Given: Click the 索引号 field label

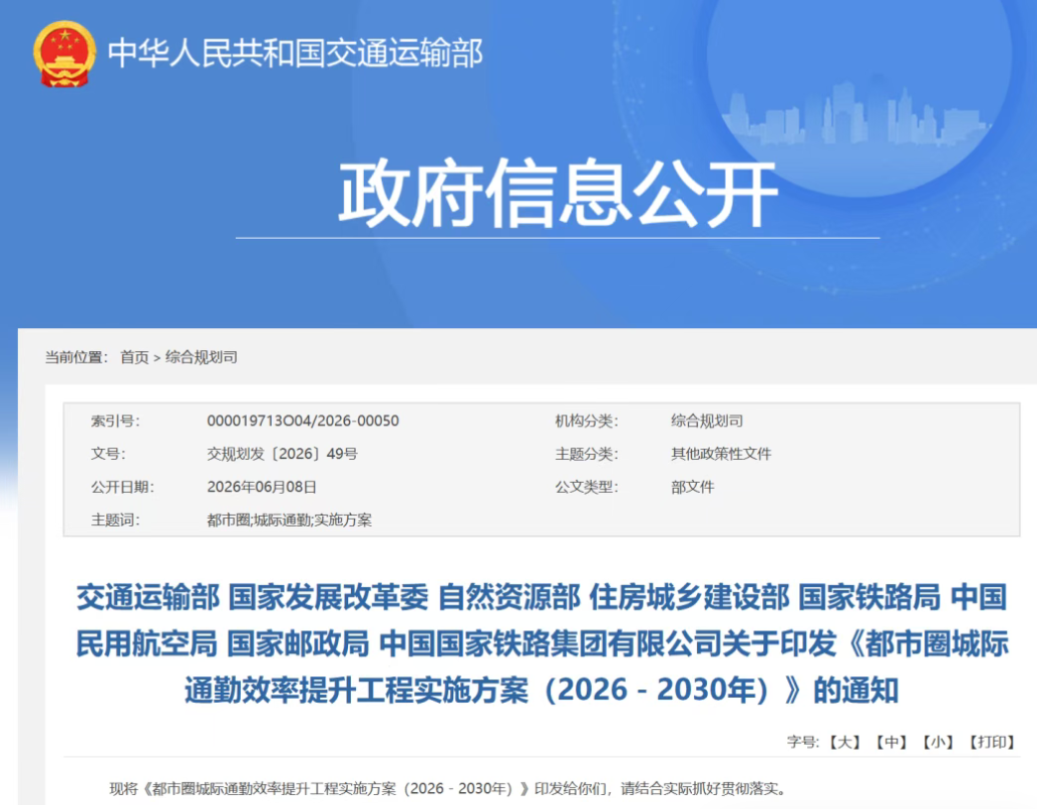Looking at the screenshot, I should [x=116, y=420].
